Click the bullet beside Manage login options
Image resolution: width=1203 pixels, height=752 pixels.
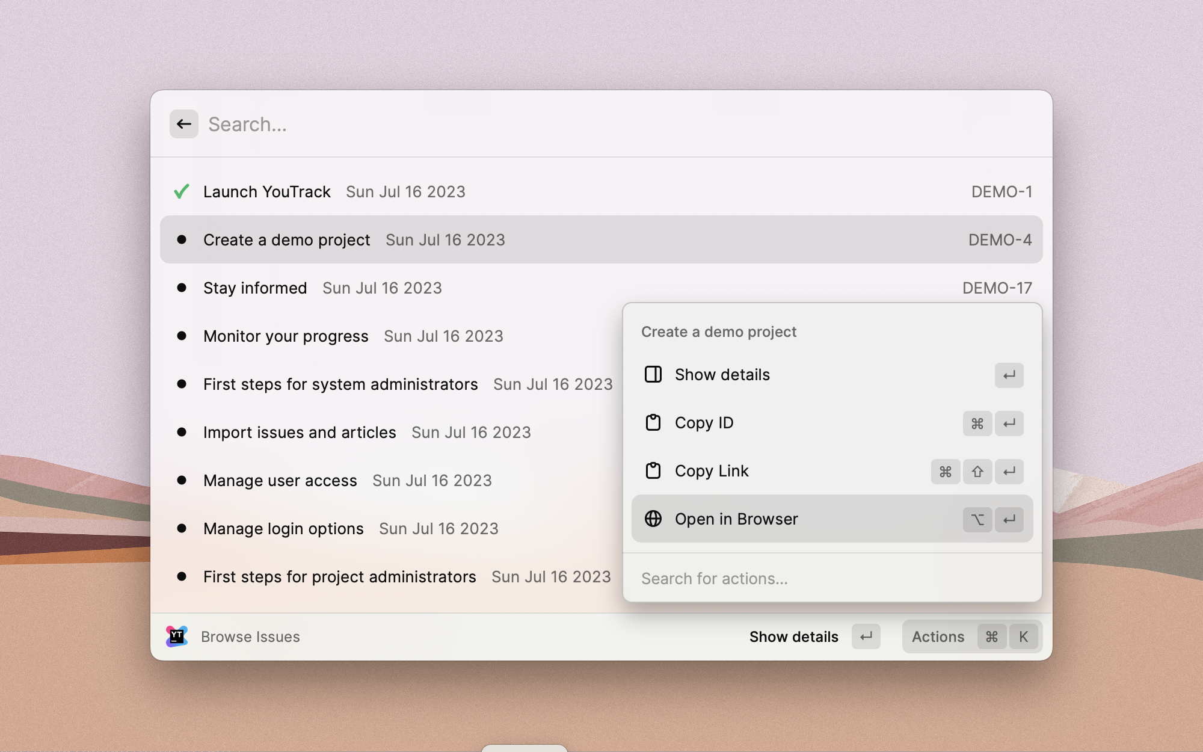click(182, 528)
